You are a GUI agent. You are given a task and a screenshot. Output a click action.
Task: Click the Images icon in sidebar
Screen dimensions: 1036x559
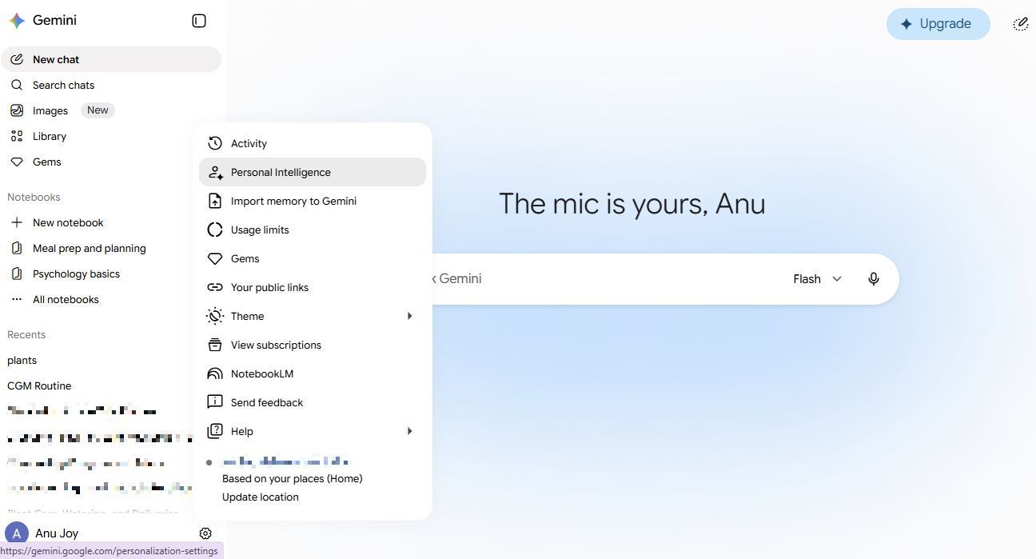click(x=17, y=110)
